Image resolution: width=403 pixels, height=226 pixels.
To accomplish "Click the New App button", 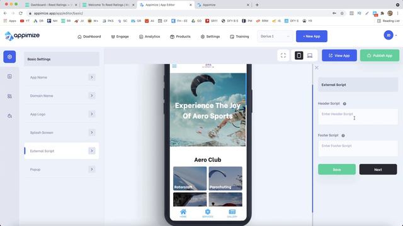I will tap(312, 36).
